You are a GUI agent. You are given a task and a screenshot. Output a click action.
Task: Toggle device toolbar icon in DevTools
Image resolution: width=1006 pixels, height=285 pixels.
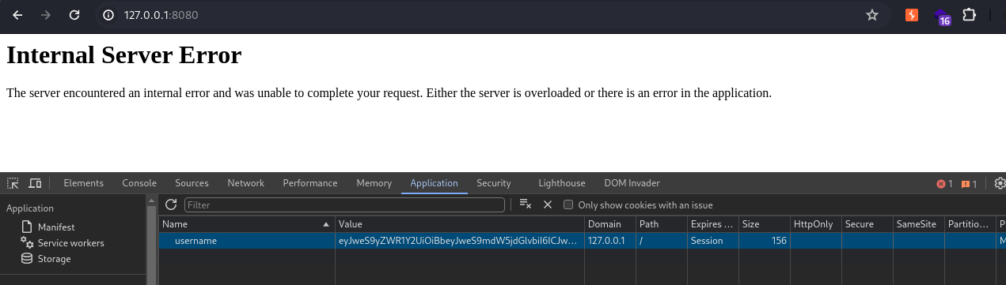[35, 183]
